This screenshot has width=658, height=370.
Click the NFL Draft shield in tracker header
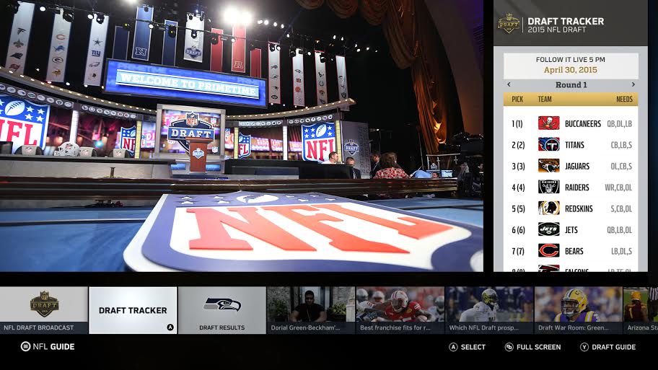pyautogui.click(x=509, y=24)
